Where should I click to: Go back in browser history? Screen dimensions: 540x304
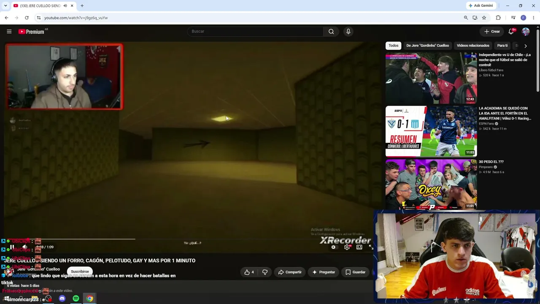(x=6, y=18)
